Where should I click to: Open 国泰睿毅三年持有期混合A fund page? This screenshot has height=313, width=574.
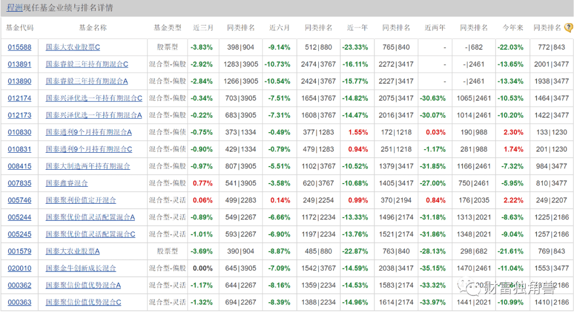(x=87, y=81)
